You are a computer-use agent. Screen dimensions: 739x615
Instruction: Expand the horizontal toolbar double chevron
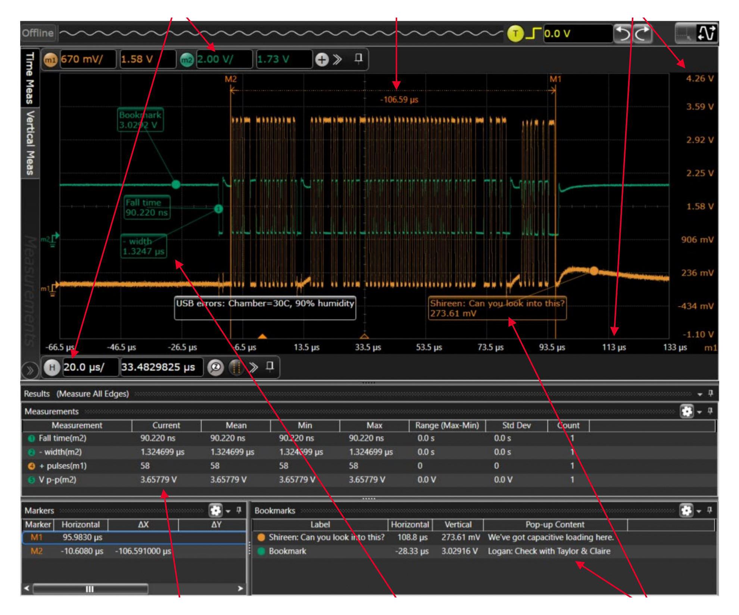point(254,368)
